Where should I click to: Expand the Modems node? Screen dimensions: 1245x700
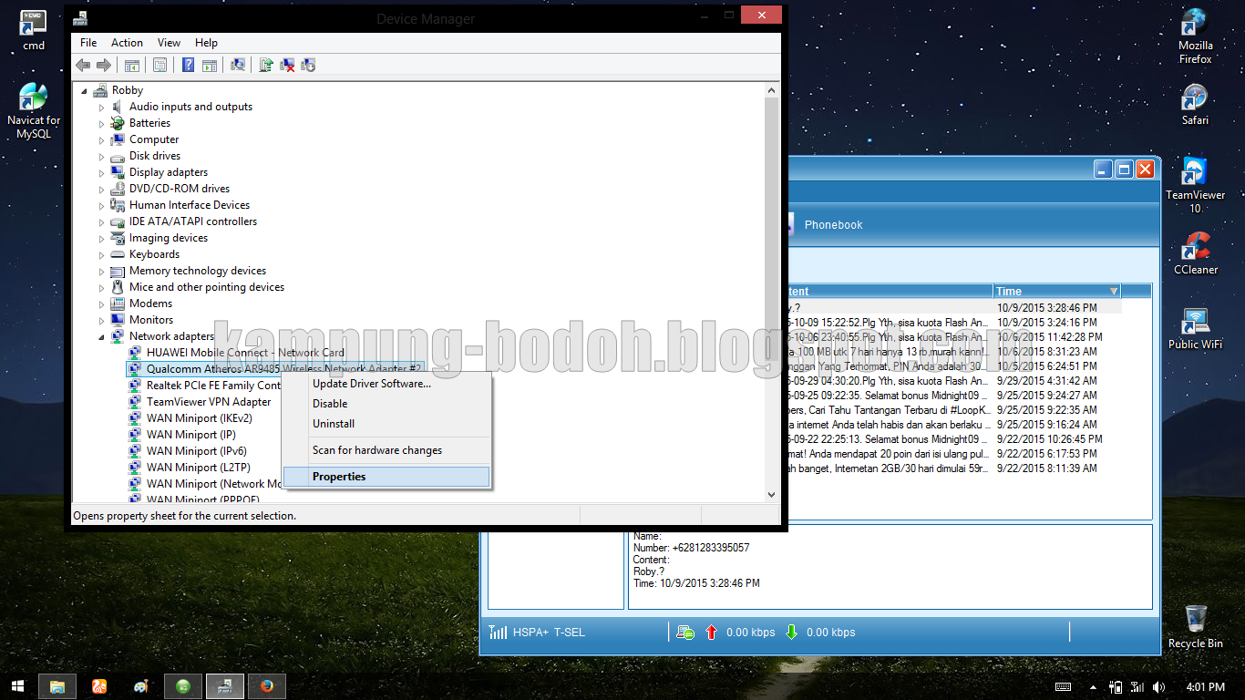click(102, 304)
